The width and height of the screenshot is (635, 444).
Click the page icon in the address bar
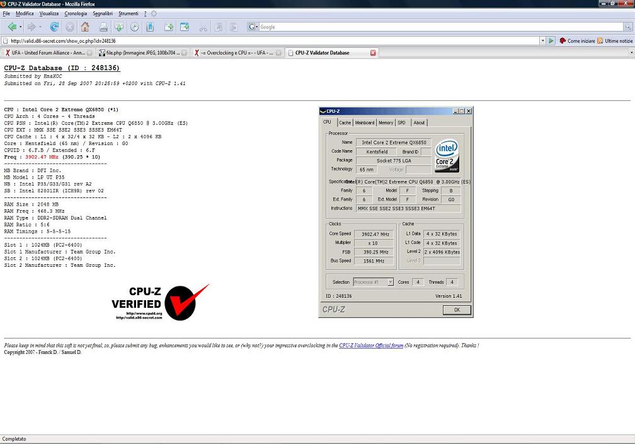coord(5,41)
